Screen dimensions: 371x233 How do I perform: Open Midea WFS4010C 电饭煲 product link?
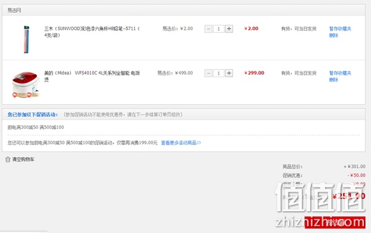click(x=92, y=76)
